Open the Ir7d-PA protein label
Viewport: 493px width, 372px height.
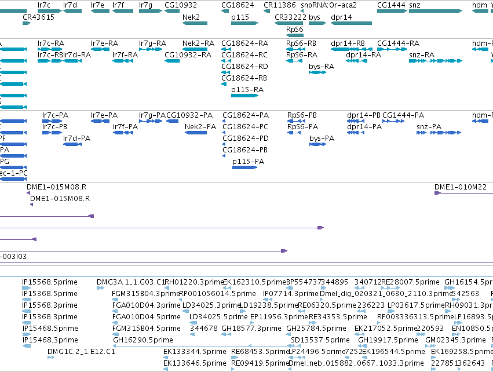tap(76, 138)
